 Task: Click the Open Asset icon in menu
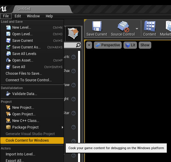point(8,60)
